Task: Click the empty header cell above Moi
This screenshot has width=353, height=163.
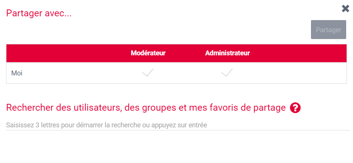Action: 57,53
